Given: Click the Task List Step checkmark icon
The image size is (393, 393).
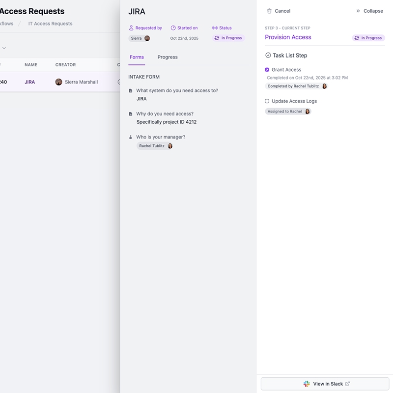Looking at the screenshot, I should click(268, 56).
